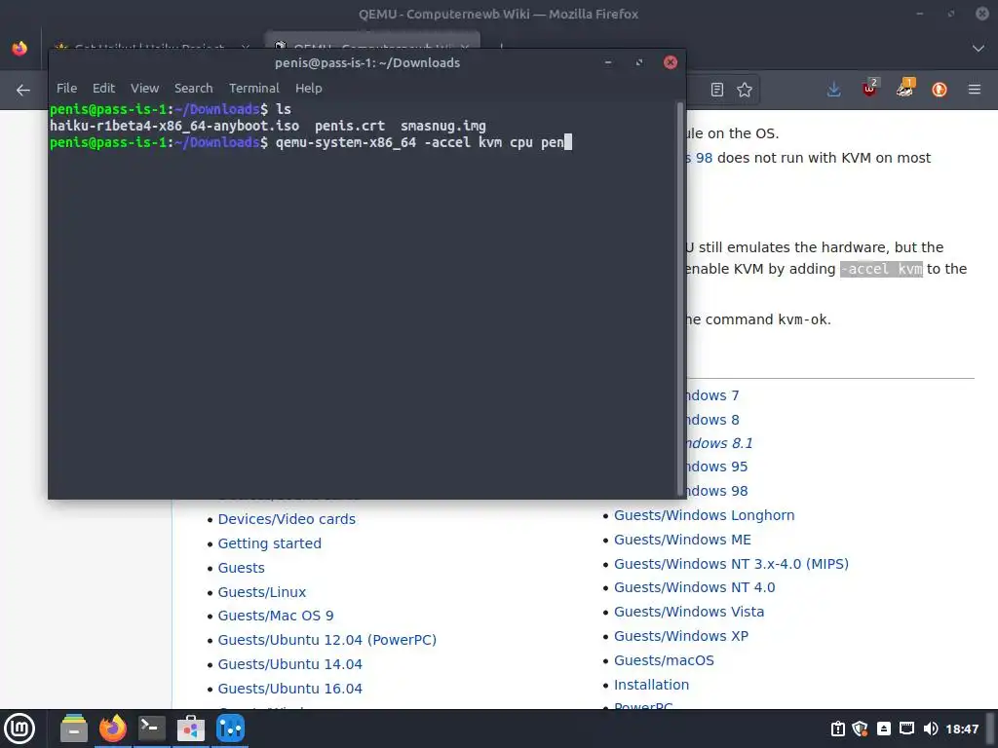
Task: Click the 98 link before 'does not run'
Action: tap(700, 158)
